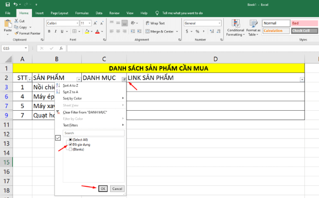
Task: Apply the Calculation cell style
Action: tap(276, 31)
